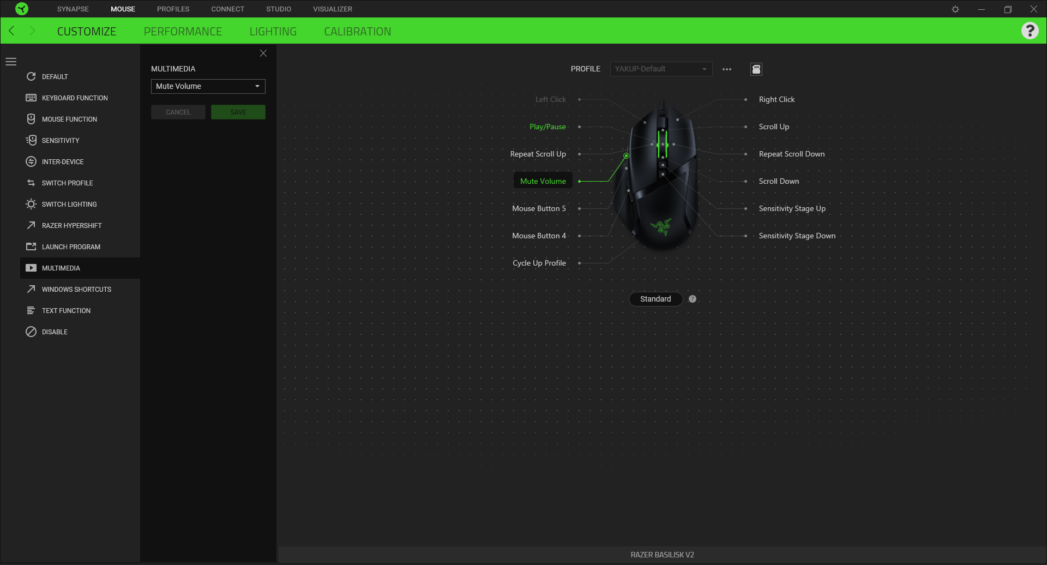Select the Sensitivity Stage Up assignment

(x=792, y=208)
